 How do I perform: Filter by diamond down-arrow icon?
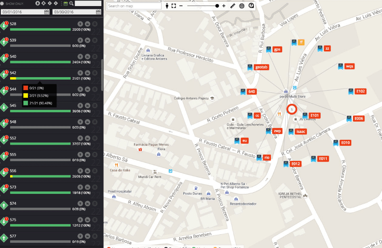(x=56, y=3)
